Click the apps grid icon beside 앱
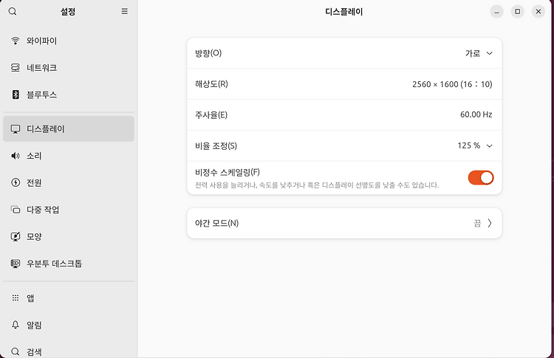The width and height of the screenshot is (554, 358). (x=16, y=297)
